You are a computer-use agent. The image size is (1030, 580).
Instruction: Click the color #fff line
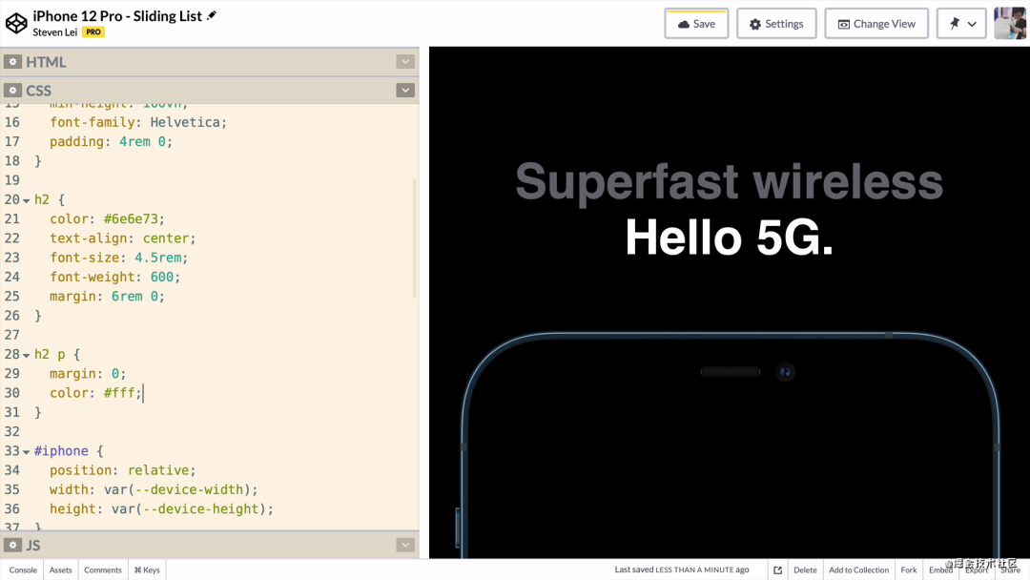click(96, 393)
